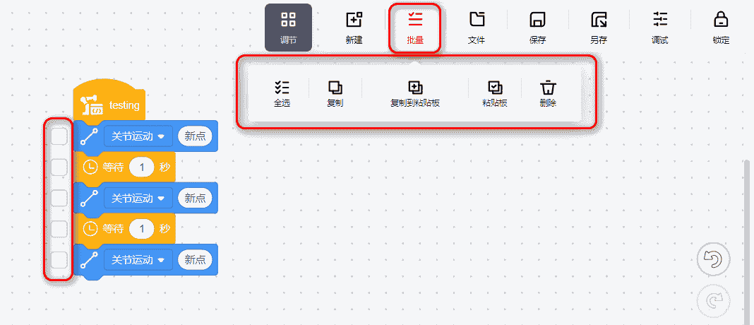The height and width of the screenshot is (325, 754).
Task: Check the box beside first 关节运动 block
Action: [x=59, y=136]
